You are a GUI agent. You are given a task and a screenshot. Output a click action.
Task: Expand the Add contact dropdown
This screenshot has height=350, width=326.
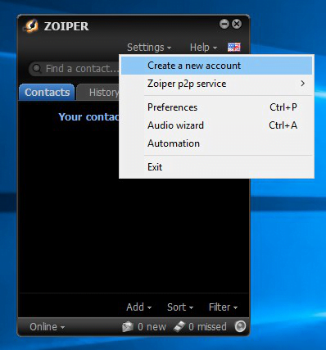point(138,307)
